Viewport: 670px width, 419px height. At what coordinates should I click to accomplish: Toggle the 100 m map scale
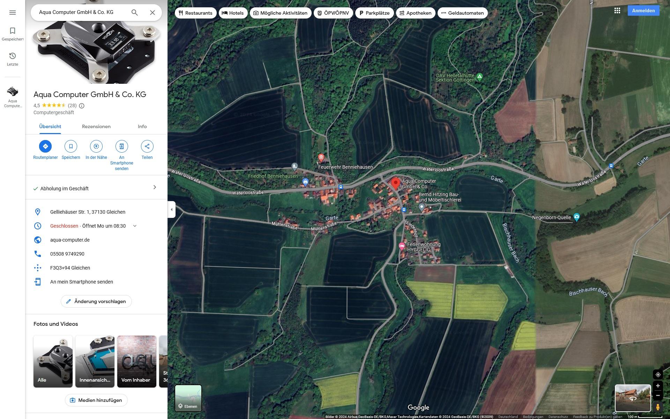pos(645,417)
